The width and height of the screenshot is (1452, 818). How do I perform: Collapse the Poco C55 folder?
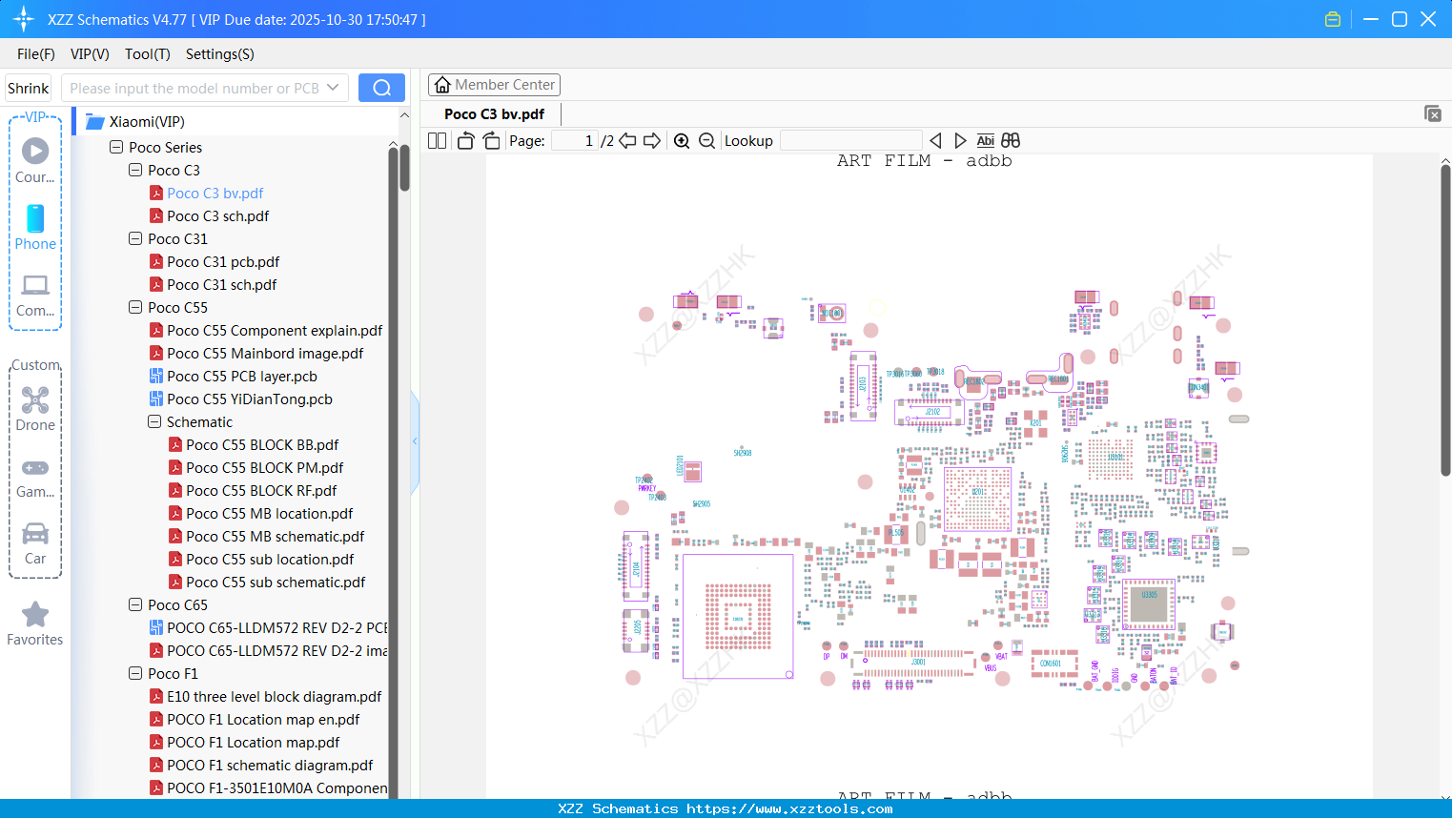tap(135, 307)
